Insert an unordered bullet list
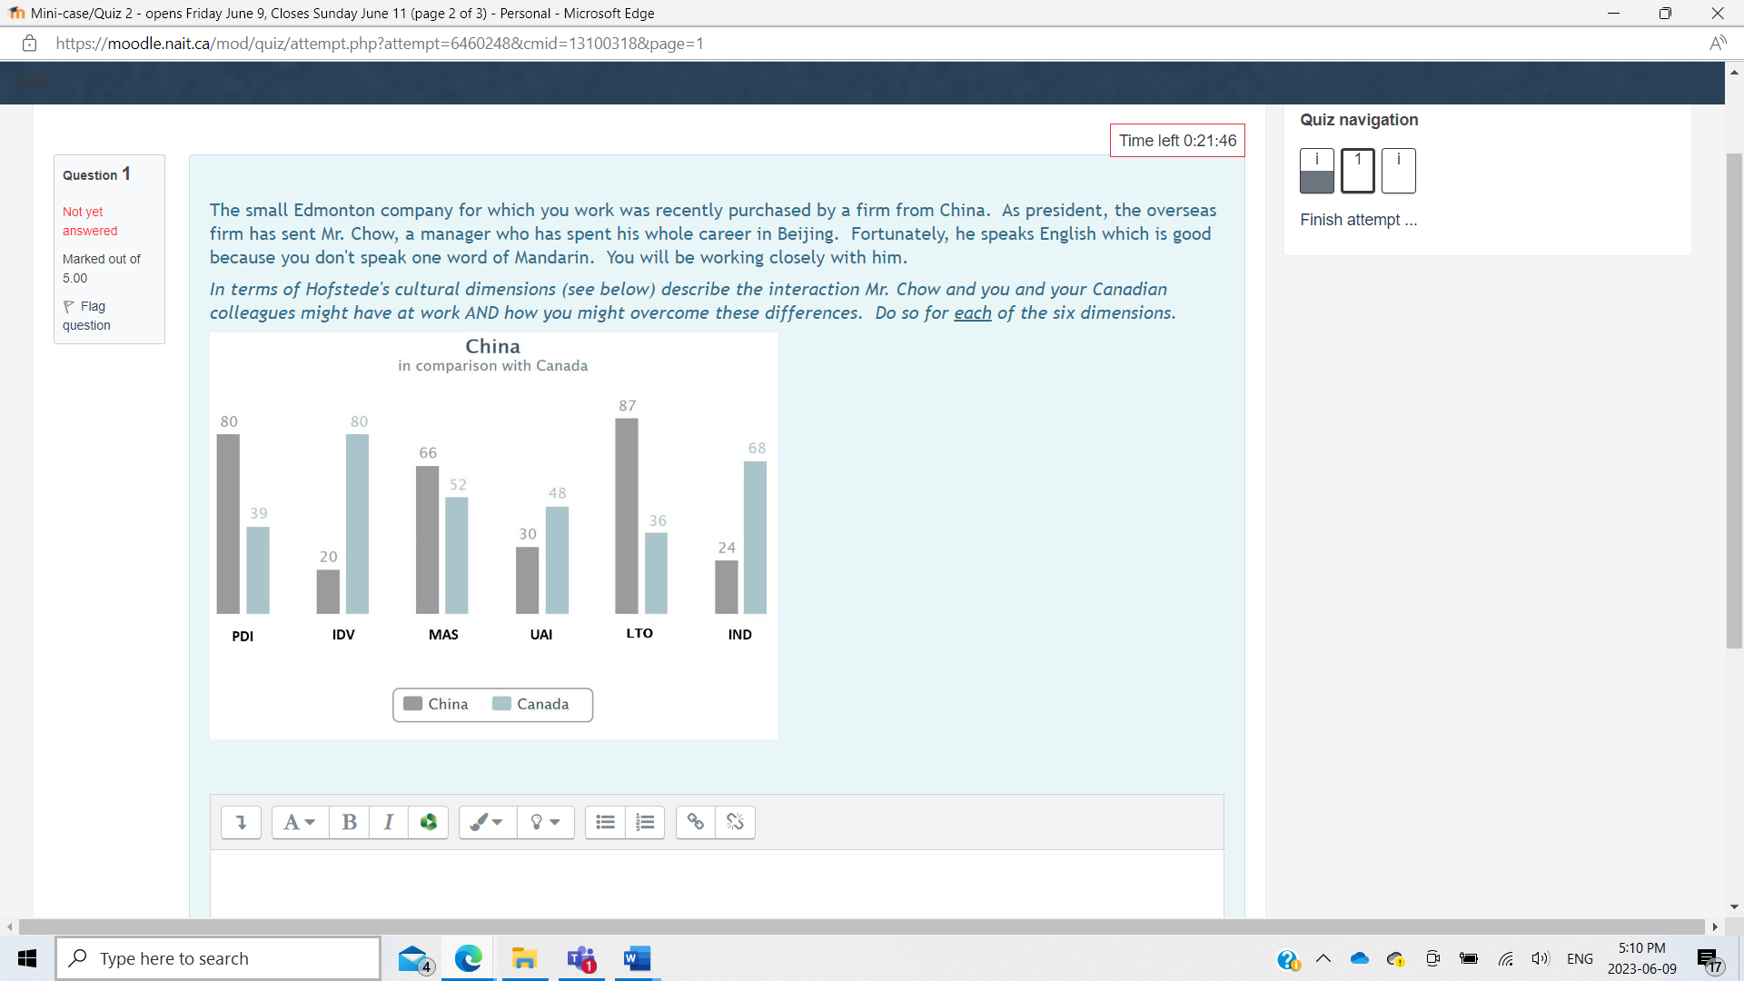1744x981 pixels. [x=605, y=822]
